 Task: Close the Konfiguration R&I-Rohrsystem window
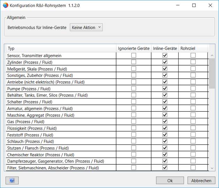[x=210, y=5]
